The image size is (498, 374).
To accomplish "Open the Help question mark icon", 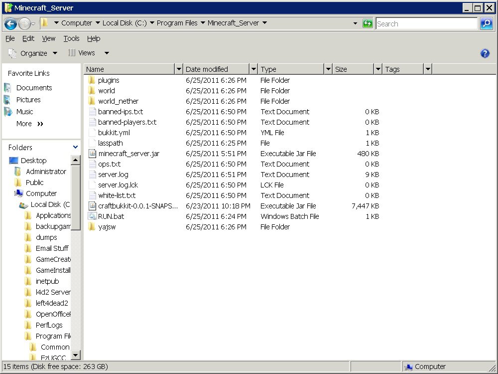I will tap(485, 53).
